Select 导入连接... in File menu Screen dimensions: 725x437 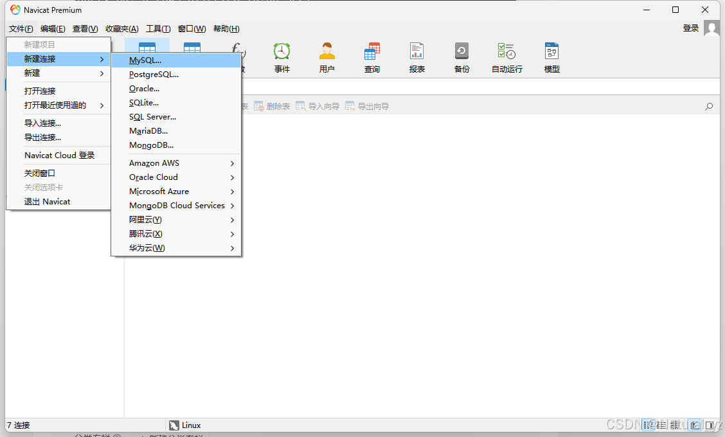click(58, 123)
